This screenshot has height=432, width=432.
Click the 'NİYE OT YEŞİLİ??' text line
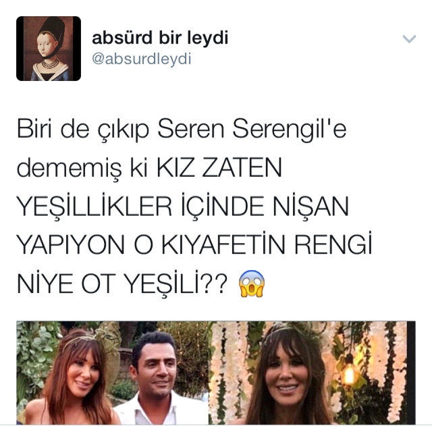122,283
